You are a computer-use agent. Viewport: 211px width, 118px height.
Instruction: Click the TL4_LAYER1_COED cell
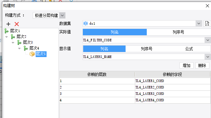pyautogui.click(x=173, y=81)
